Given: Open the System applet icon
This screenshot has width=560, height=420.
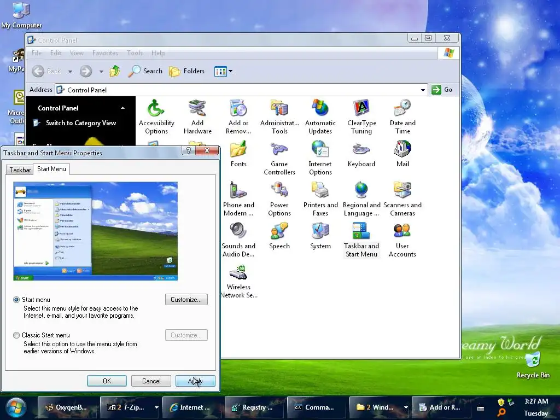Looking at the screenshot, I should pos(320,236).
